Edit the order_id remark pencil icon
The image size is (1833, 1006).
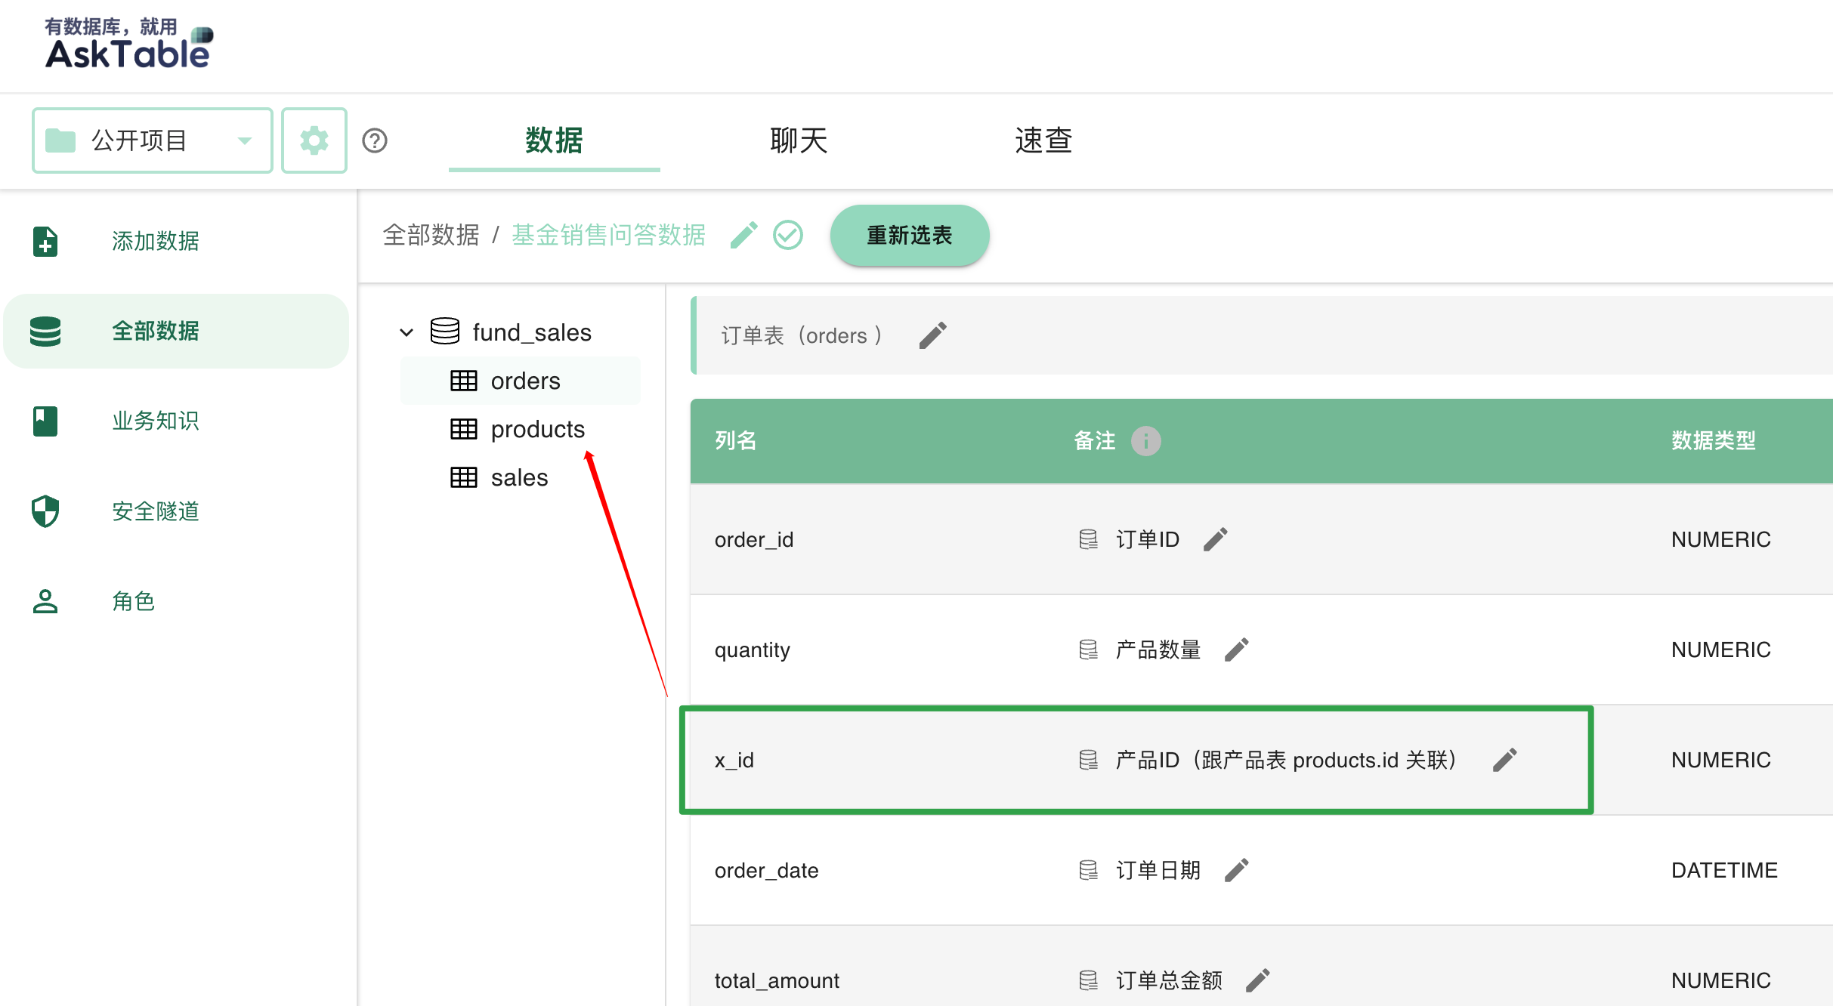(x=1215, y=539)
